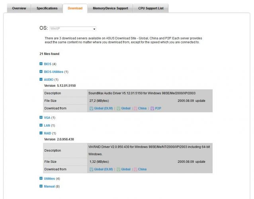This screenshot has height=199, width=254.
Task: Click Global (DLM) disk icon for VIA RAID driver
Action: pos(91,170)
